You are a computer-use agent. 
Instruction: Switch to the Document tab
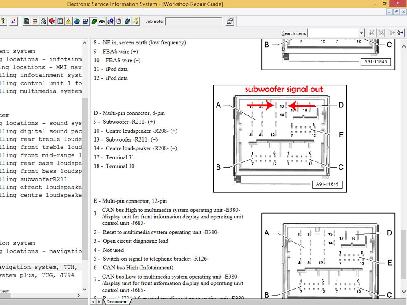117,302
